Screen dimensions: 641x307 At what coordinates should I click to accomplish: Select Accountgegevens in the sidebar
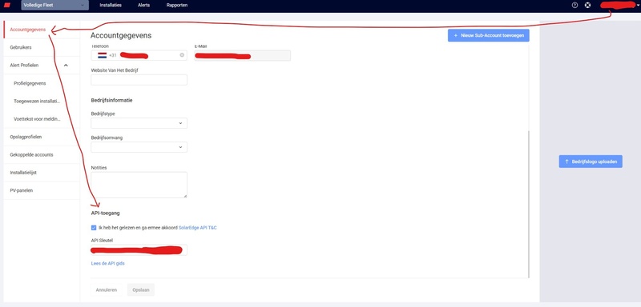pyautogui.click(x=28, y=30)
